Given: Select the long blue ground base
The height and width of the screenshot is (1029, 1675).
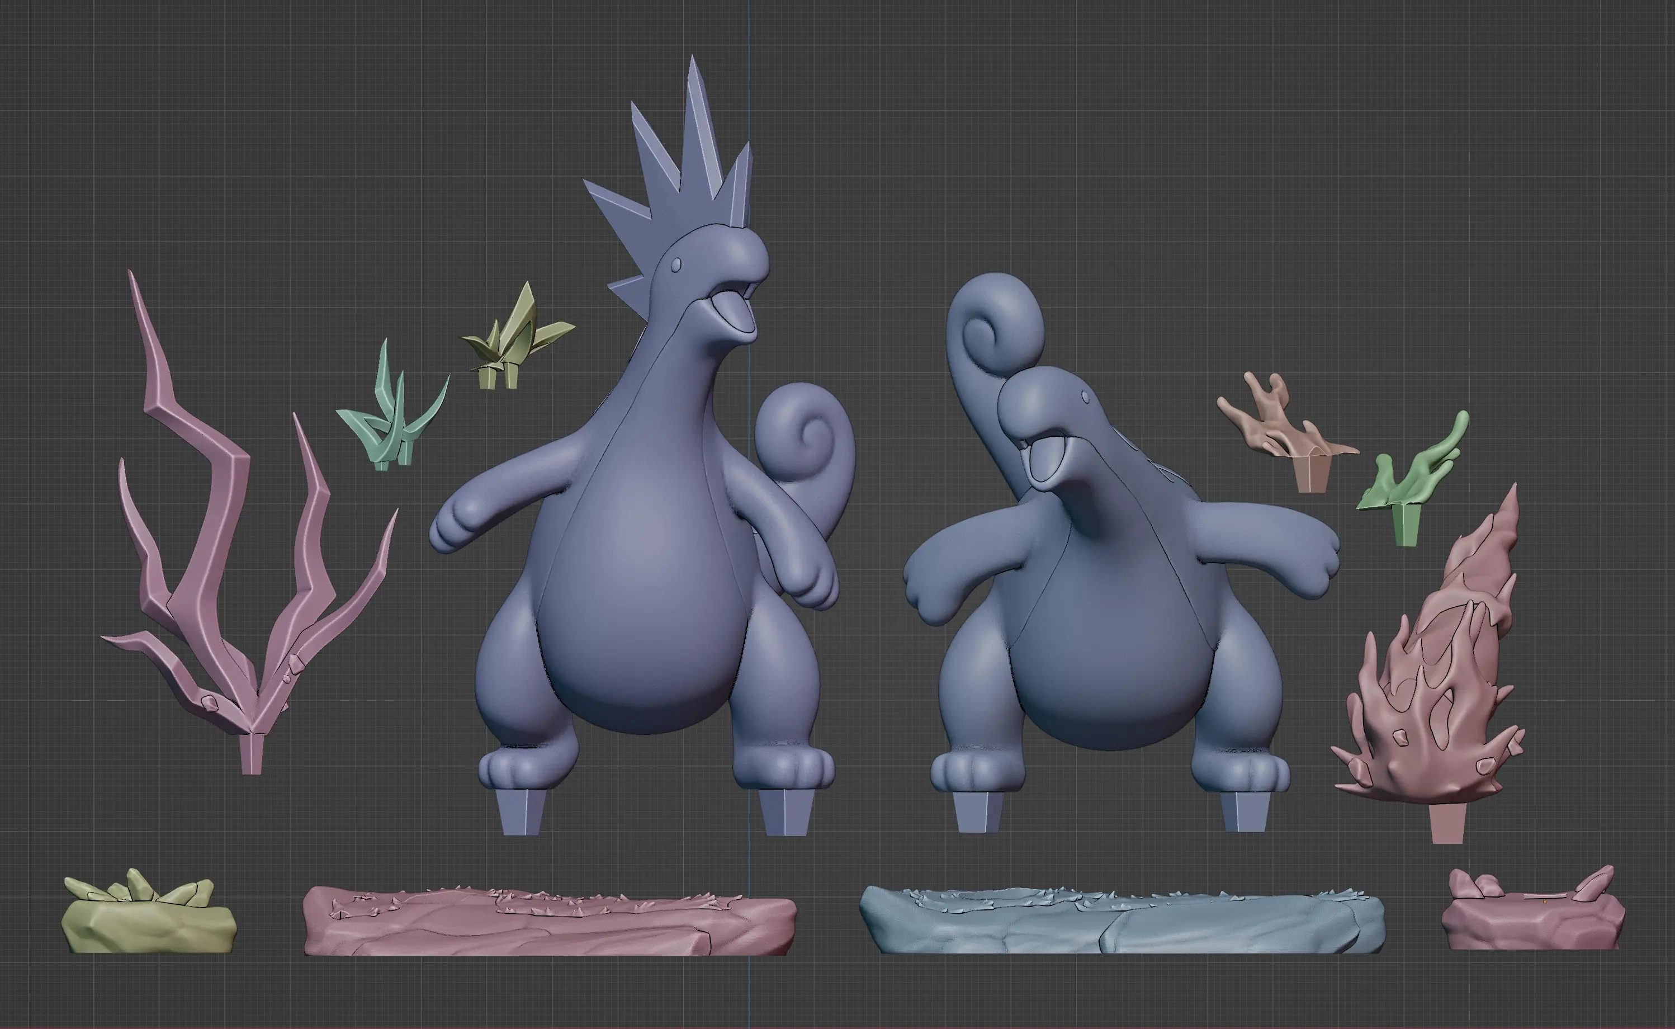Looking at the screenshot, I should point(1123,919).
